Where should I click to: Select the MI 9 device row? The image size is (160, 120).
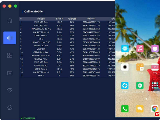coord(67,39)
